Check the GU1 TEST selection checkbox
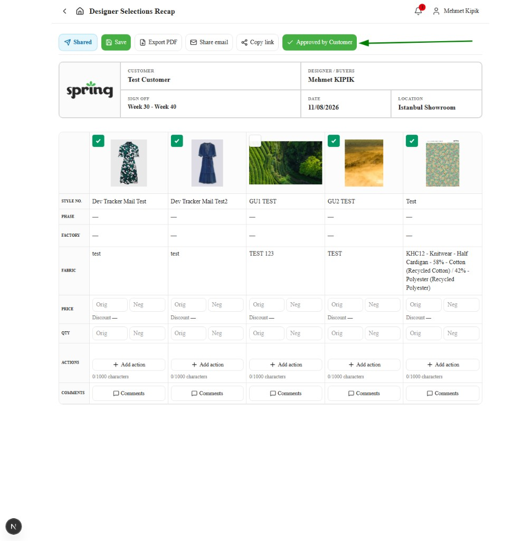532x541 pixels. click(255, 141)
